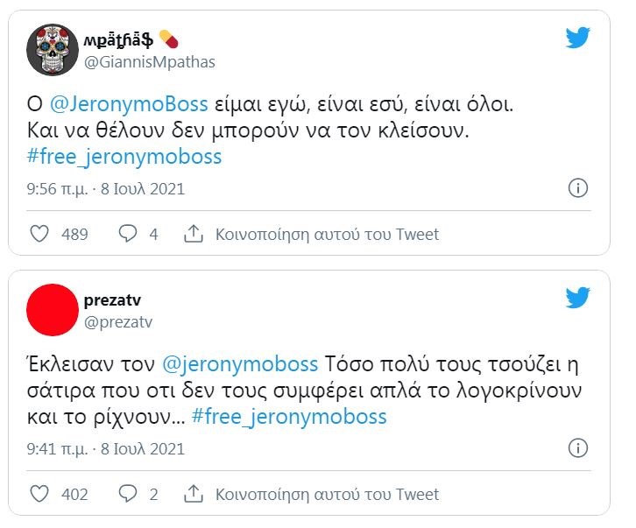The height and width of the screenshot is (528, 636).
Task: Click the Twitter bird icon on GiannisMpathas tweet
Action: [x=577, y=38]
